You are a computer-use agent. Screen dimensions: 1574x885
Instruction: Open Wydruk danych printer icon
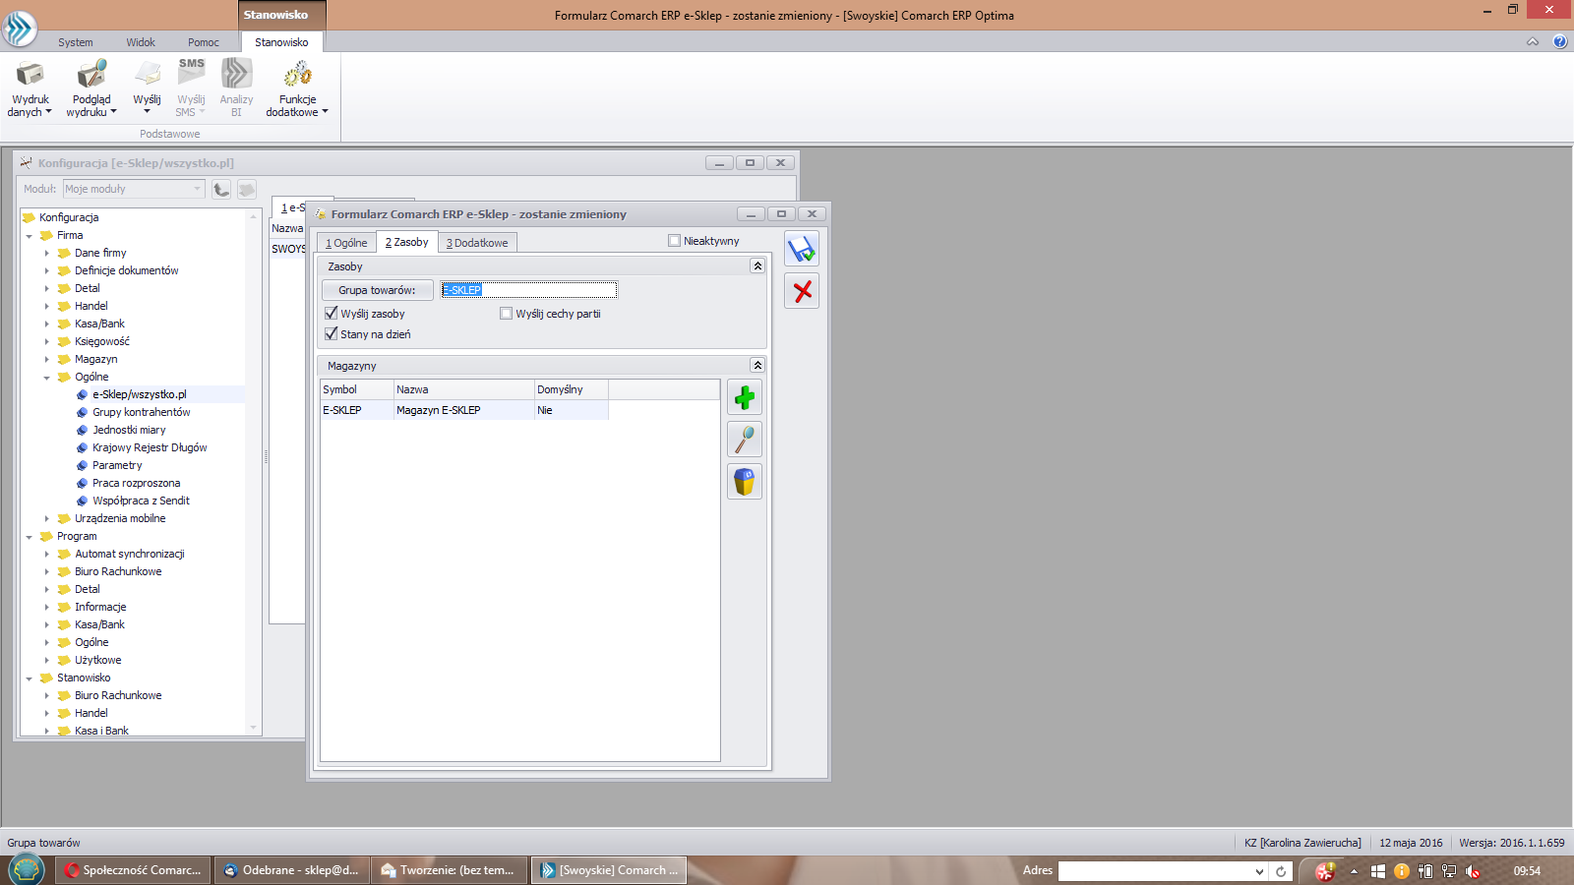coord(30,75)
